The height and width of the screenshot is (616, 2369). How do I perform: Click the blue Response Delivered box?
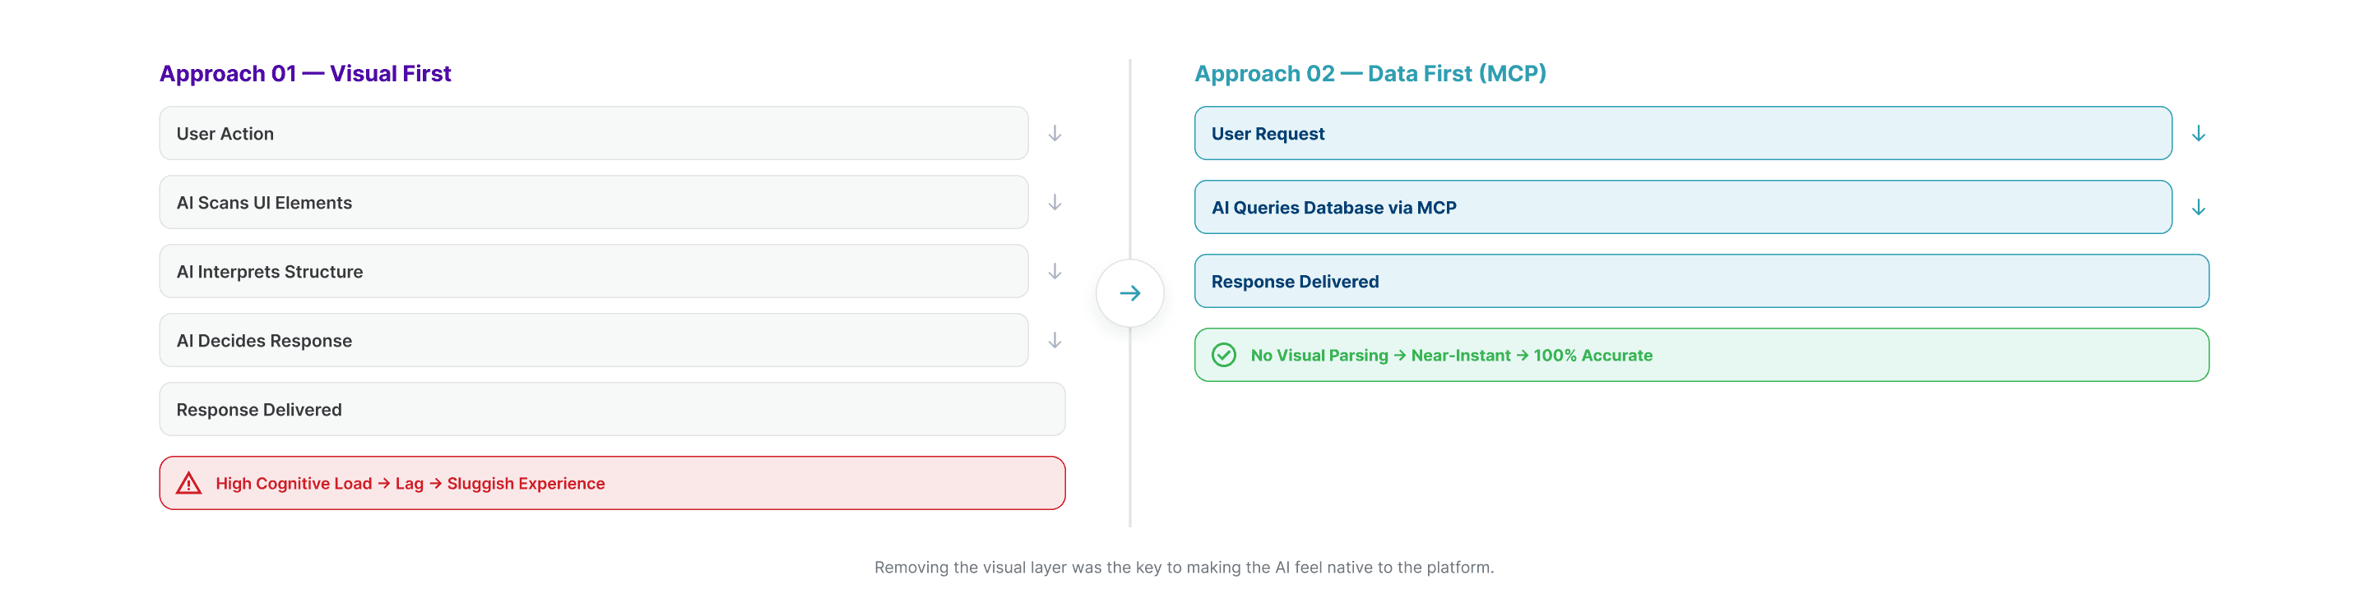(x=1701, y=282)
